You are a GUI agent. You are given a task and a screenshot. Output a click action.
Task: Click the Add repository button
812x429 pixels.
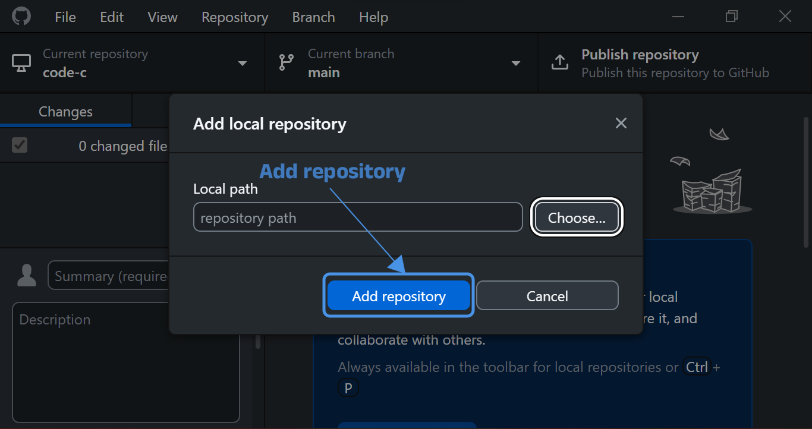pos(398,296)
